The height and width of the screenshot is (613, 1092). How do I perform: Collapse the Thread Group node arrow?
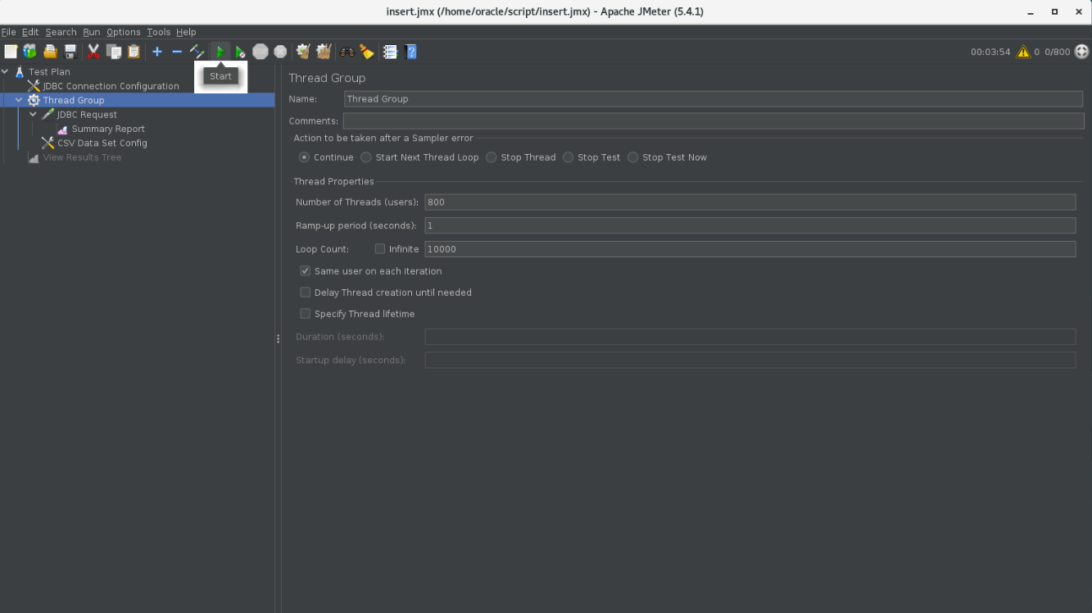tap(19, 100)
